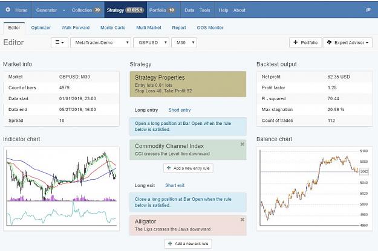
Task: Open the Collection 70 page
Action: [86, 10]
